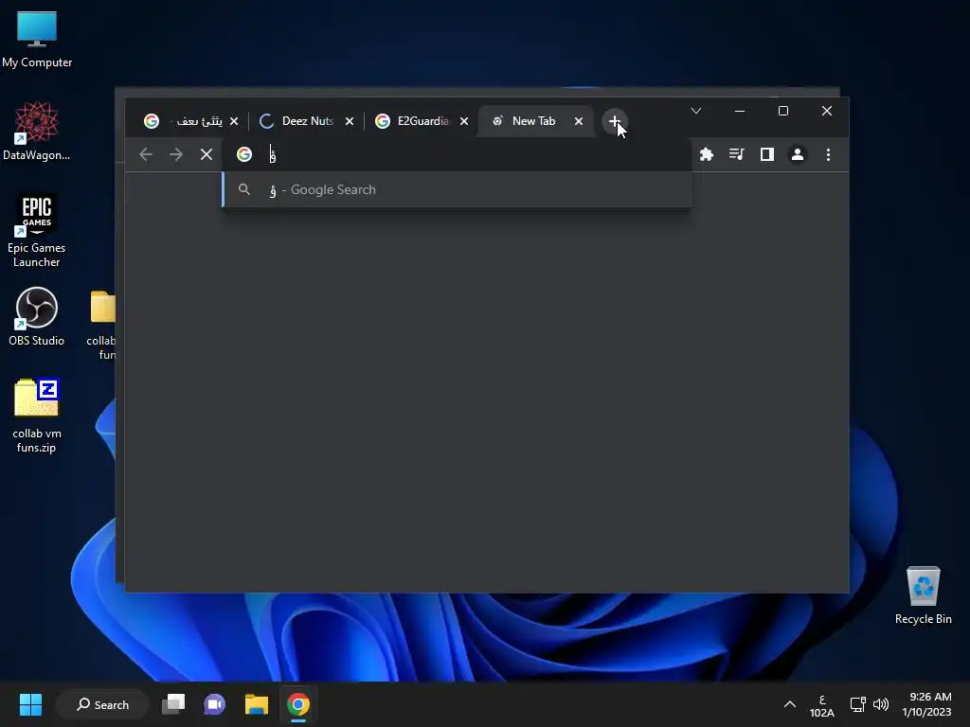Viewport: 970px width, 727px height.
Task: Open Task View from the taskbar
Action: pyautogui.click(x=173, y=704)
